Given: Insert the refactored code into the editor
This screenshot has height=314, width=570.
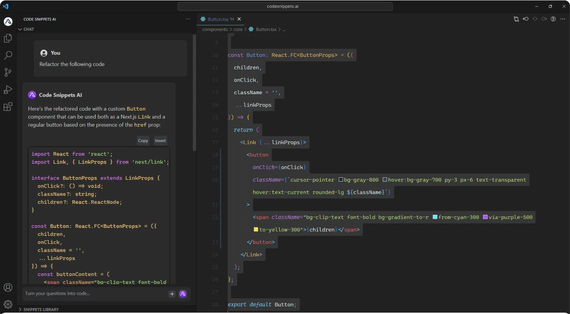Looking at the screenshot, I should point(160,140).
